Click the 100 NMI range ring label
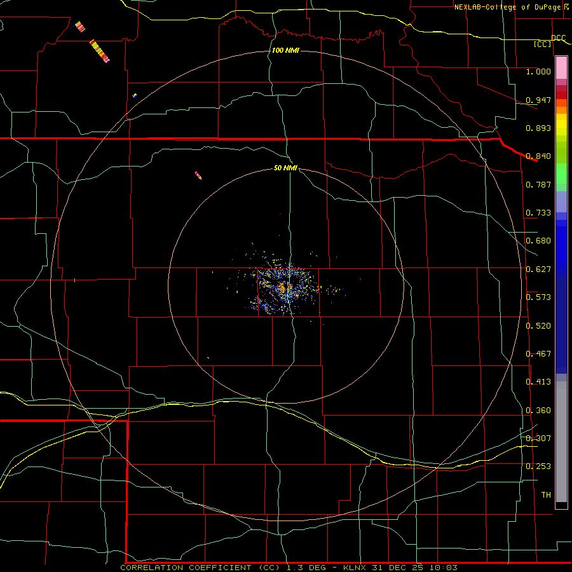Image resolution: width=572 pixels, height=572 pixels. [x=285, y=50]
